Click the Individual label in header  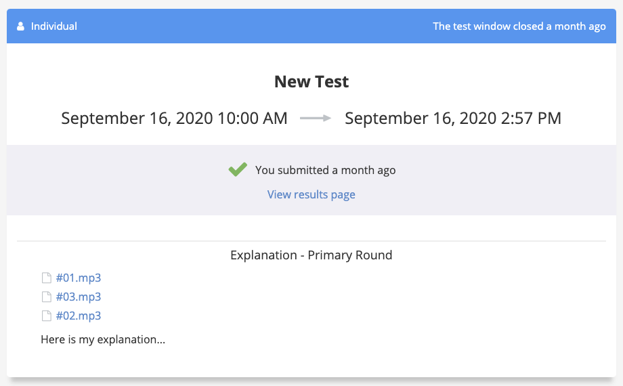pyautogui.click(x=54, y=26)
